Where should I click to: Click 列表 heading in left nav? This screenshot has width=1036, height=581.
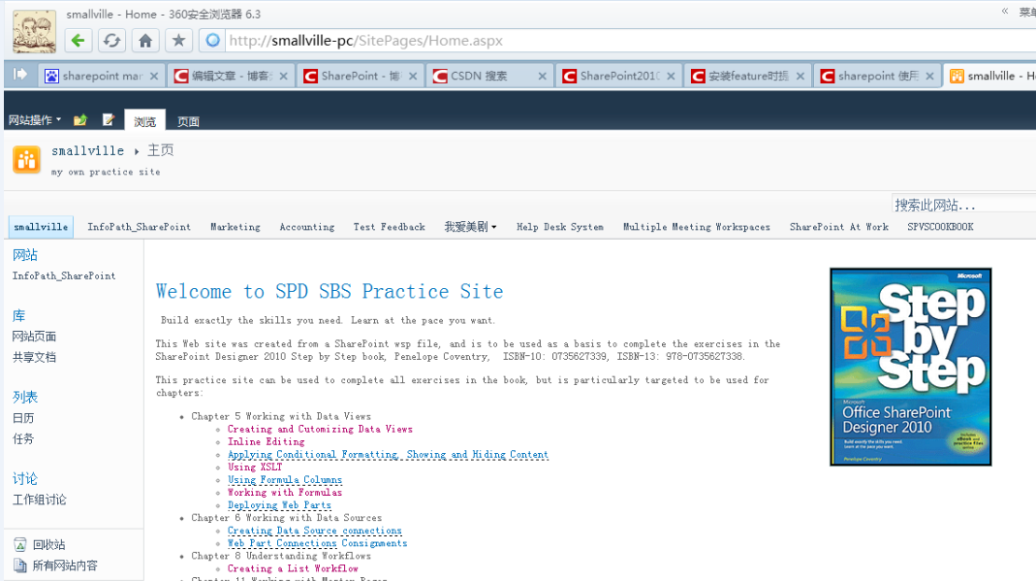click(25, 398)
